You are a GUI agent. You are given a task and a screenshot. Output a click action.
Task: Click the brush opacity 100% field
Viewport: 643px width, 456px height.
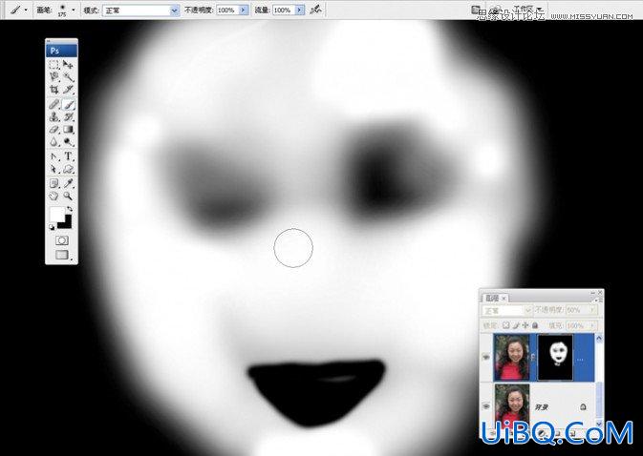click(x=227, y=10)
